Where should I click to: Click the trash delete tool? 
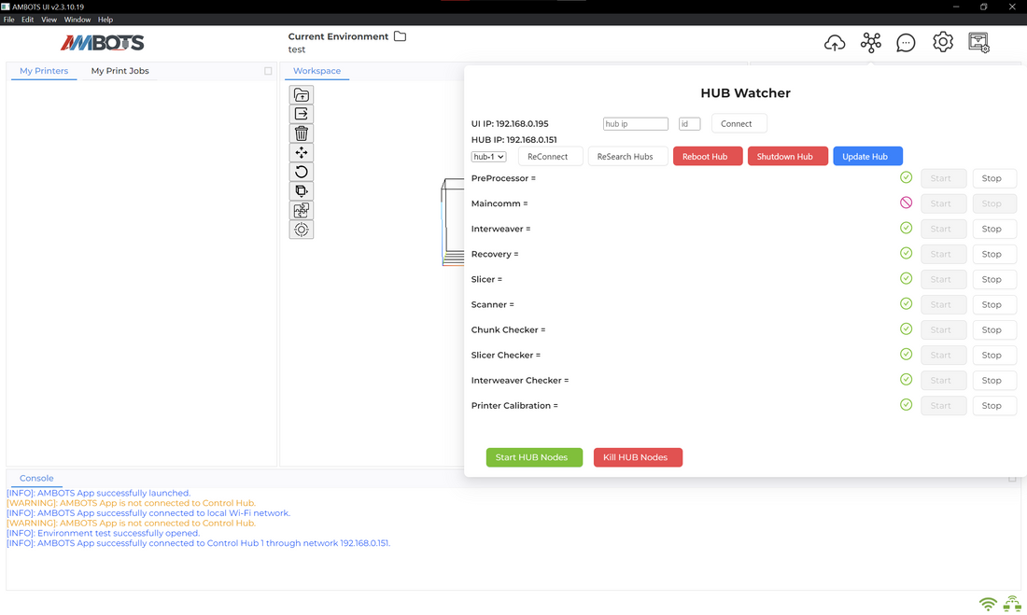pyautogui.click(x=302, y=133)
